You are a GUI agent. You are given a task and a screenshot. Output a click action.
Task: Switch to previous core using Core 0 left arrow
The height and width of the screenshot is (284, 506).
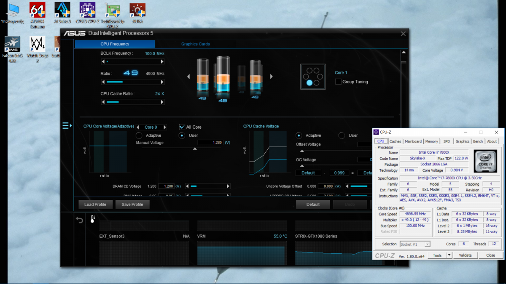pyautogui.click(x=138, y=127)
